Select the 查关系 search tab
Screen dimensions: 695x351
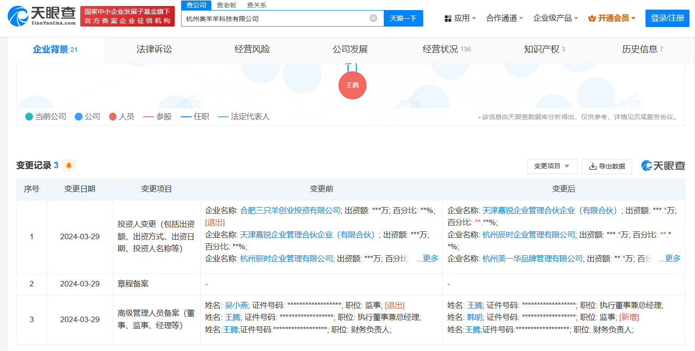click(x=256, y=5)
